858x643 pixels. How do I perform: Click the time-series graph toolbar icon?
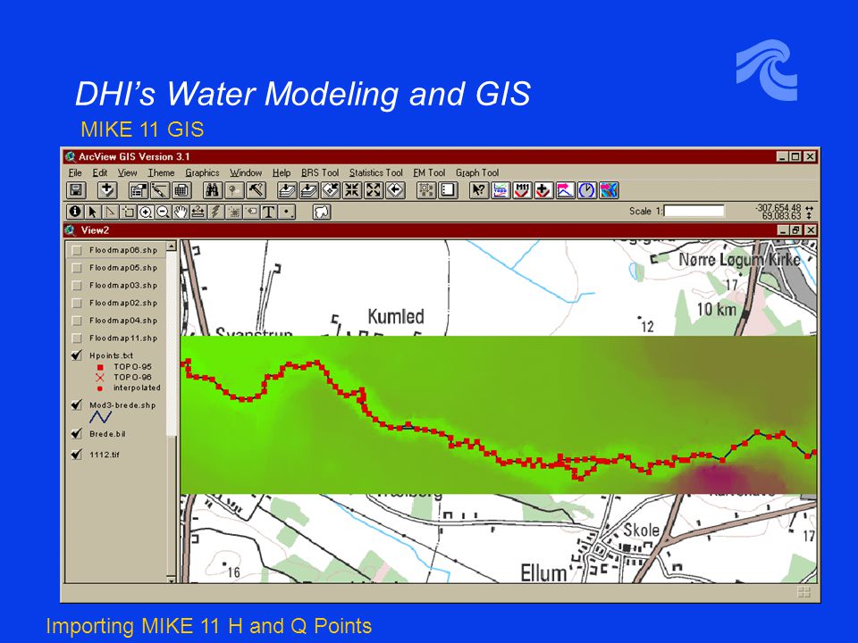pyautogui.click(x=500, y=190)
